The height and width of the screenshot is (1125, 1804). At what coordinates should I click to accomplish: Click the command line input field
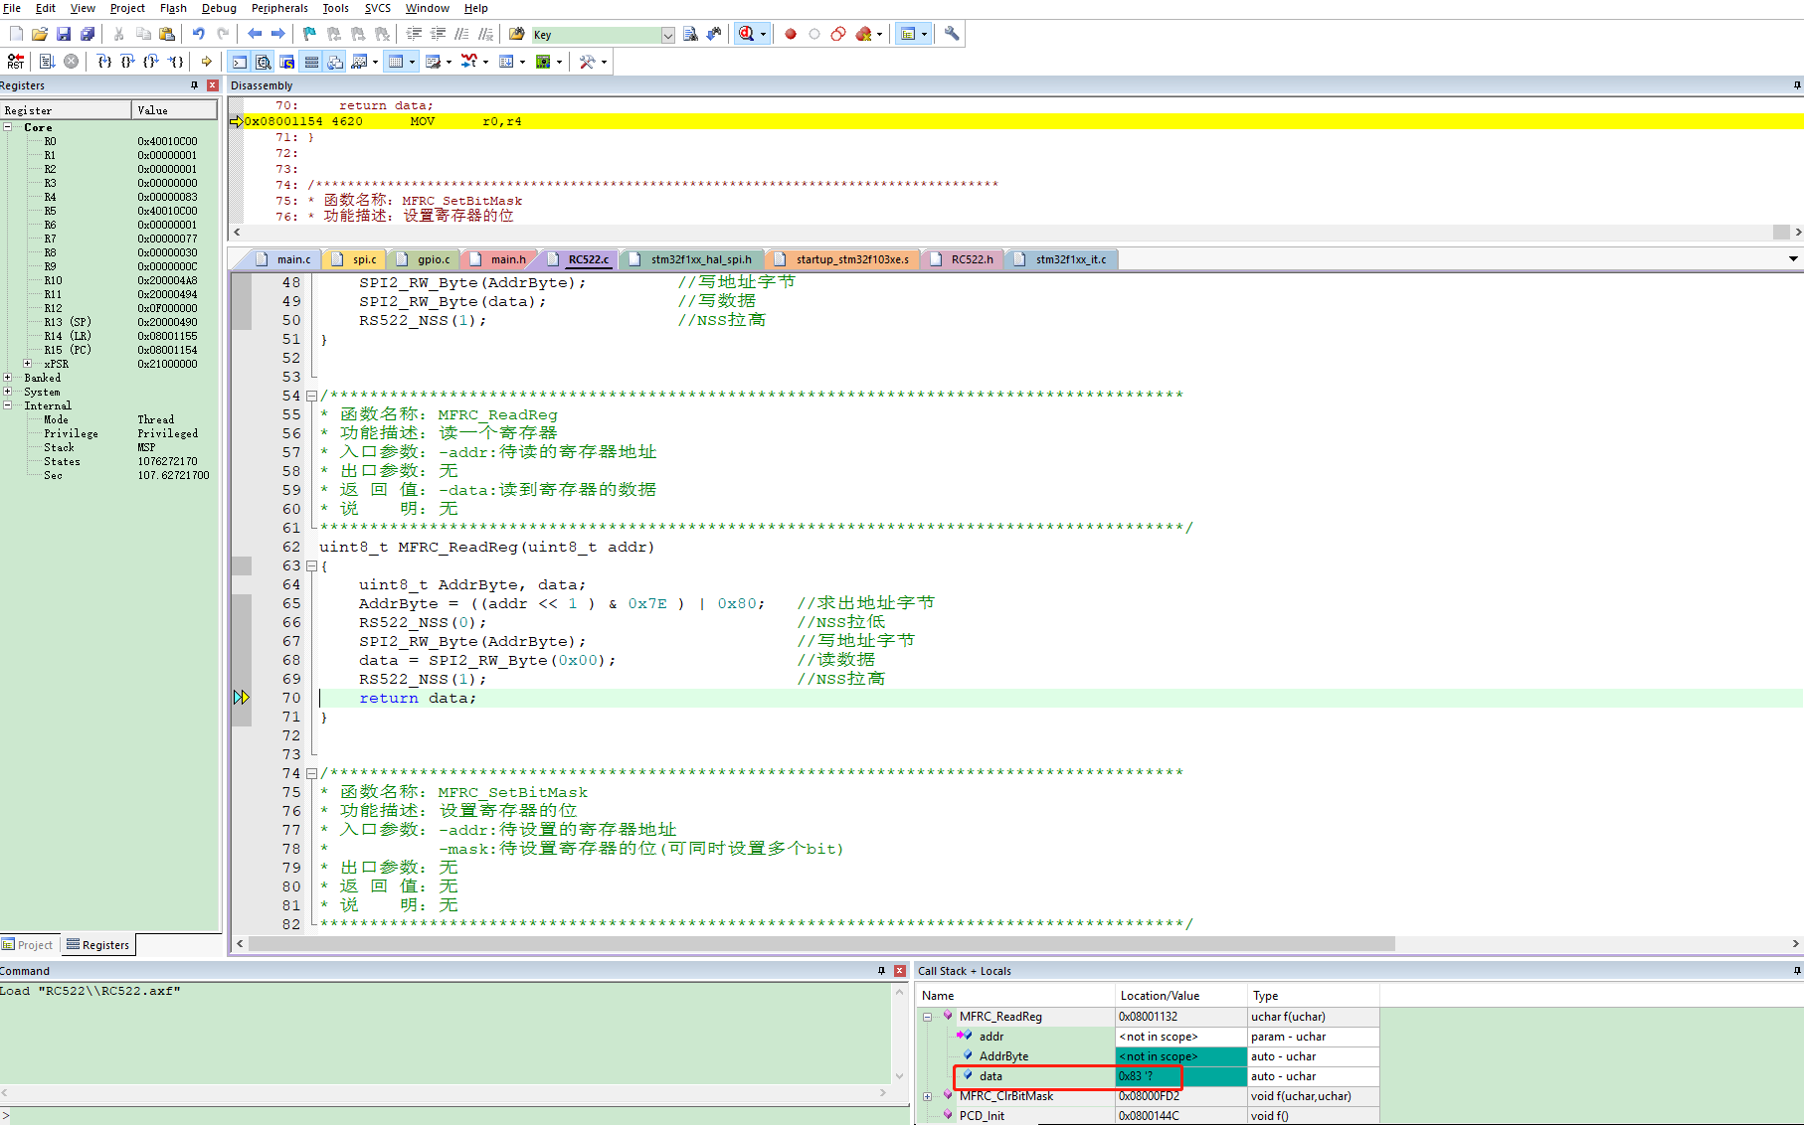coord(457,1118)
